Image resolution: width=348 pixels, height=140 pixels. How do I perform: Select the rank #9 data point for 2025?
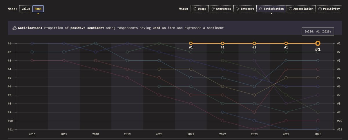point(318,112)
